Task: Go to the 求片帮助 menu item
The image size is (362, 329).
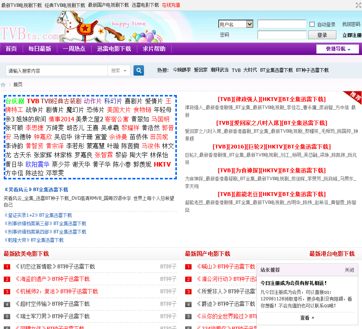Action: point(154,49)
